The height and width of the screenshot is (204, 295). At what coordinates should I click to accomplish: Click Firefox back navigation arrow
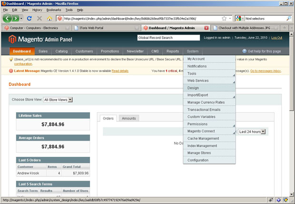tap(7, 19)
